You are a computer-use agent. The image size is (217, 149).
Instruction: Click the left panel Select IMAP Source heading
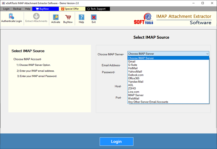click(x=28, y=51)
